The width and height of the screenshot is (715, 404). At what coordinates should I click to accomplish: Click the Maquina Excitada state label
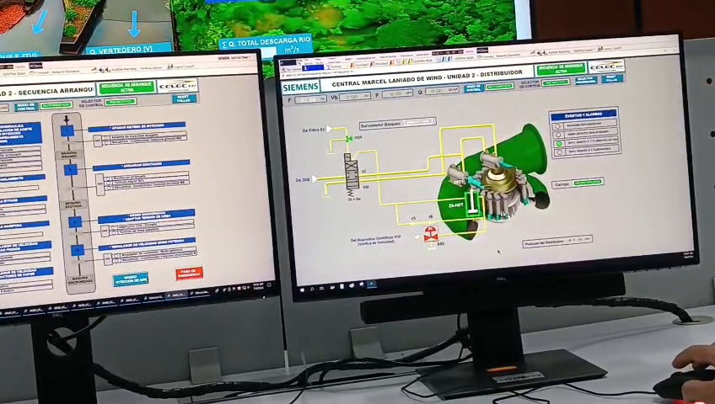(73, 205)
